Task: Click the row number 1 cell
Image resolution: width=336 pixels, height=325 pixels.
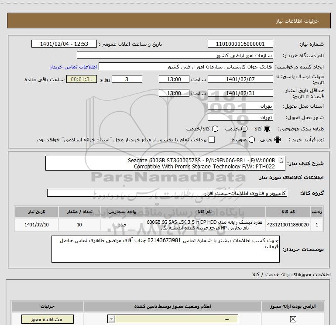Action: coord(317,225)
